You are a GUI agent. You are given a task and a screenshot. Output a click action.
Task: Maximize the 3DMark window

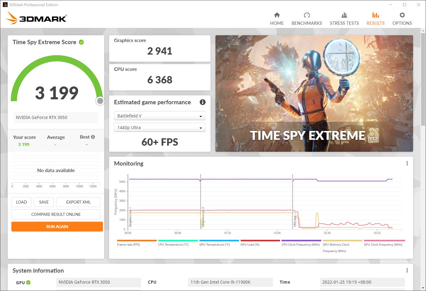(404, 5)
